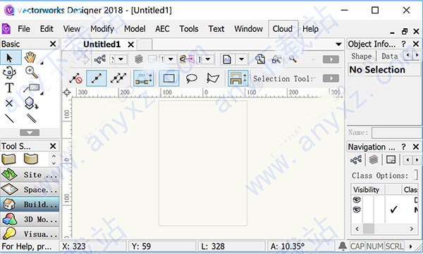Select the Locus X tool

click(9, 103)
